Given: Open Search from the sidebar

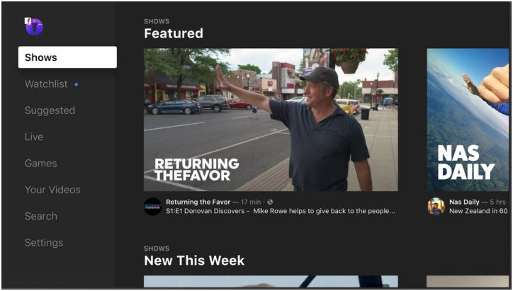Looking at the screenshot, I should point(41,217).
